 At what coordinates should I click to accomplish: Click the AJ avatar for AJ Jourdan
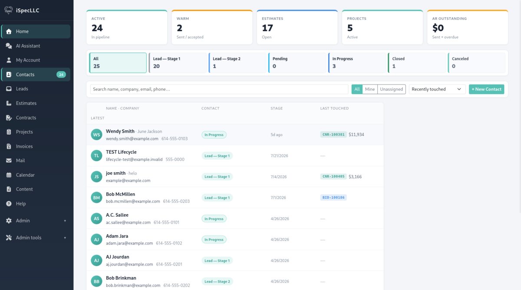(96, 261)
